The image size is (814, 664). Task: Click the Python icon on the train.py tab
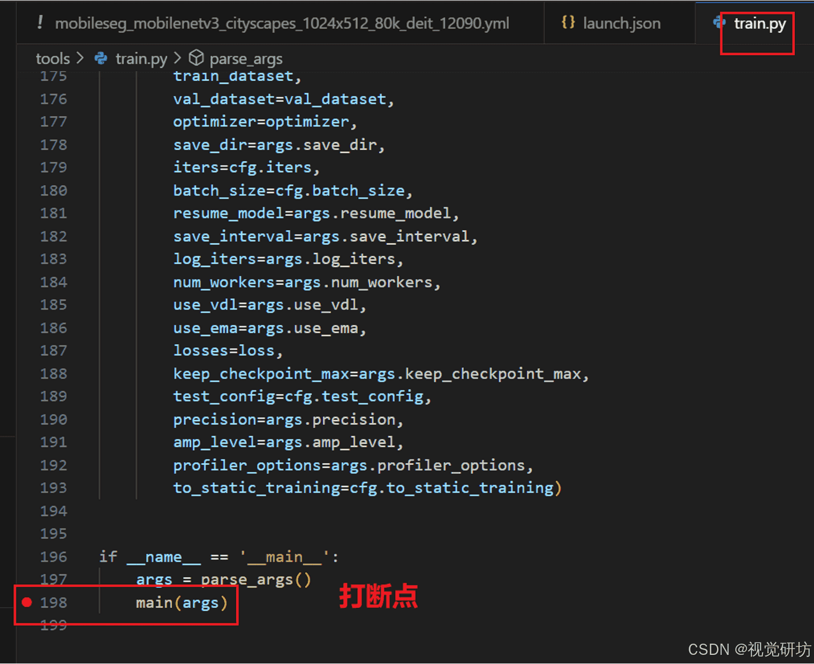[718, 22]
